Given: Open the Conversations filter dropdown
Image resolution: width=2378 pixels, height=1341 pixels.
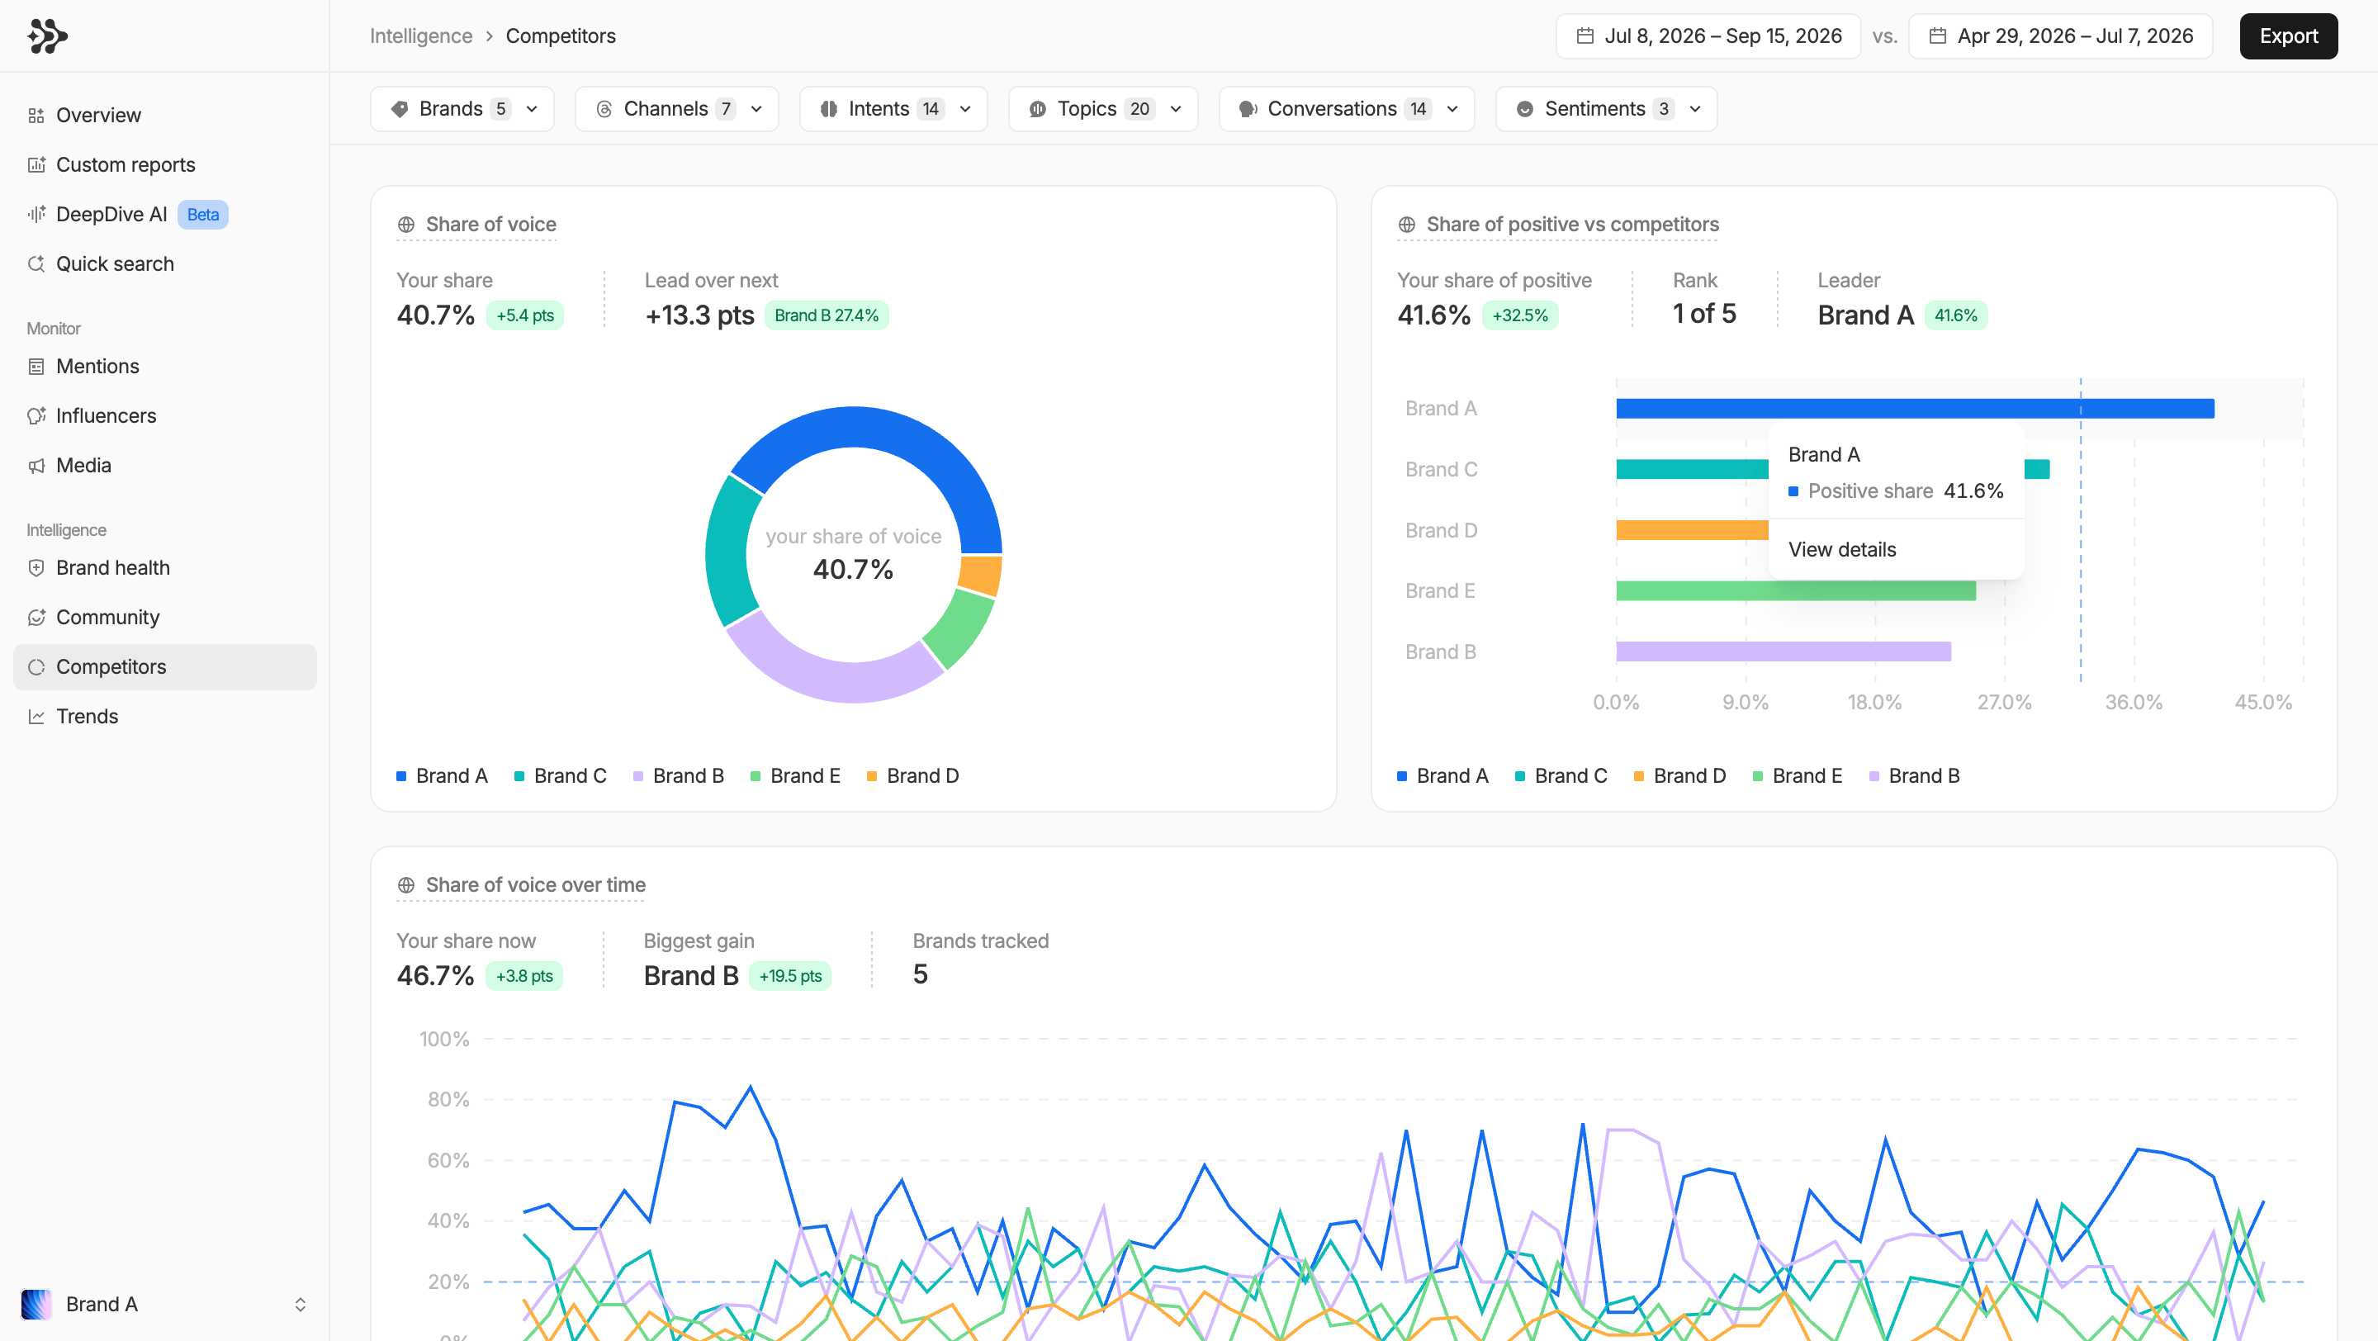Looking at the screenshot, I should [1347, 109].
